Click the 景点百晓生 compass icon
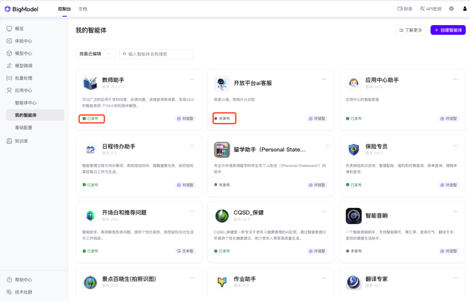470x301 pixels. [90, 282]
